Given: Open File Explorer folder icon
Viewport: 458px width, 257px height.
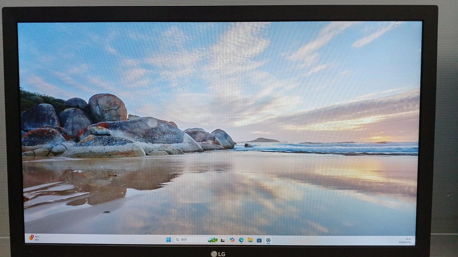Looking at the screenshot, I should click(250, 240).
